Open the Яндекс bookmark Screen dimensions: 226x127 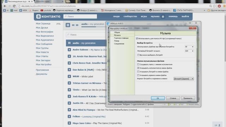point(34,10)
